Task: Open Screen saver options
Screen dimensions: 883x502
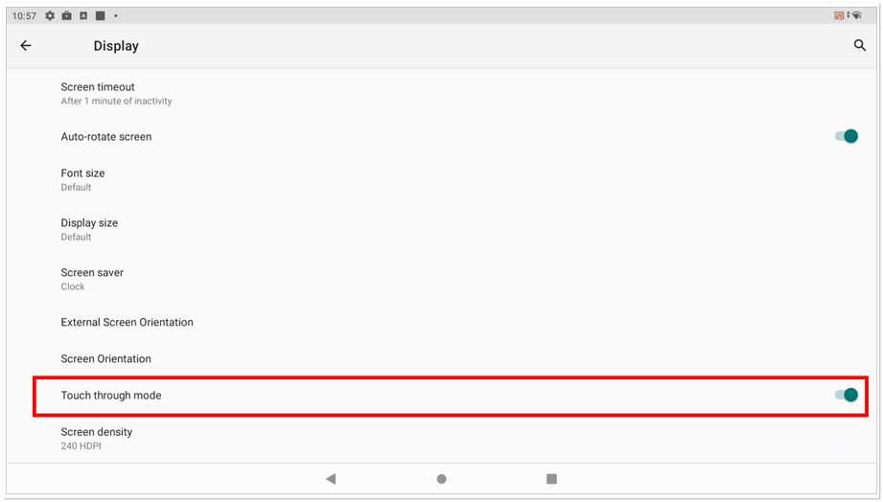Action: 441,279
